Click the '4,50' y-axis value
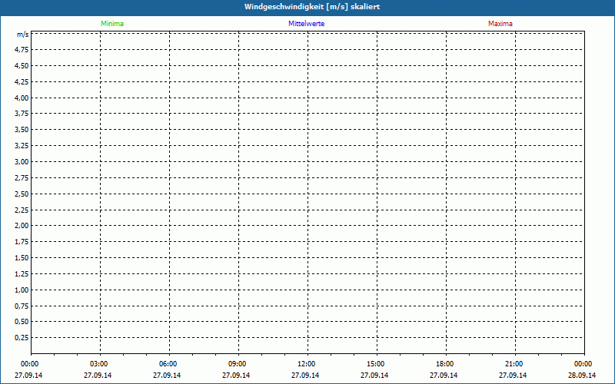The height and width of the screenshot is (384, 615). click(22, 66)
